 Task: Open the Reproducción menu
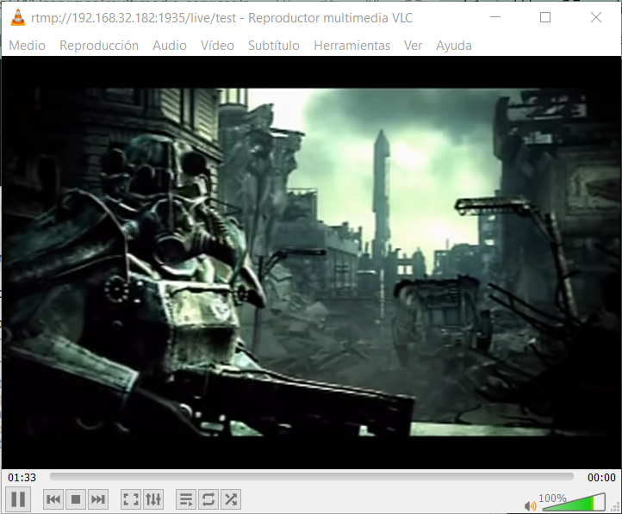[99, 46]
